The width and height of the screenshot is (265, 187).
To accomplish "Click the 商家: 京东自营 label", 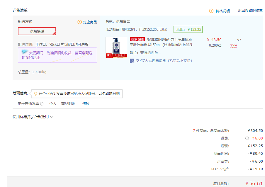I will [x=118, y=21].
